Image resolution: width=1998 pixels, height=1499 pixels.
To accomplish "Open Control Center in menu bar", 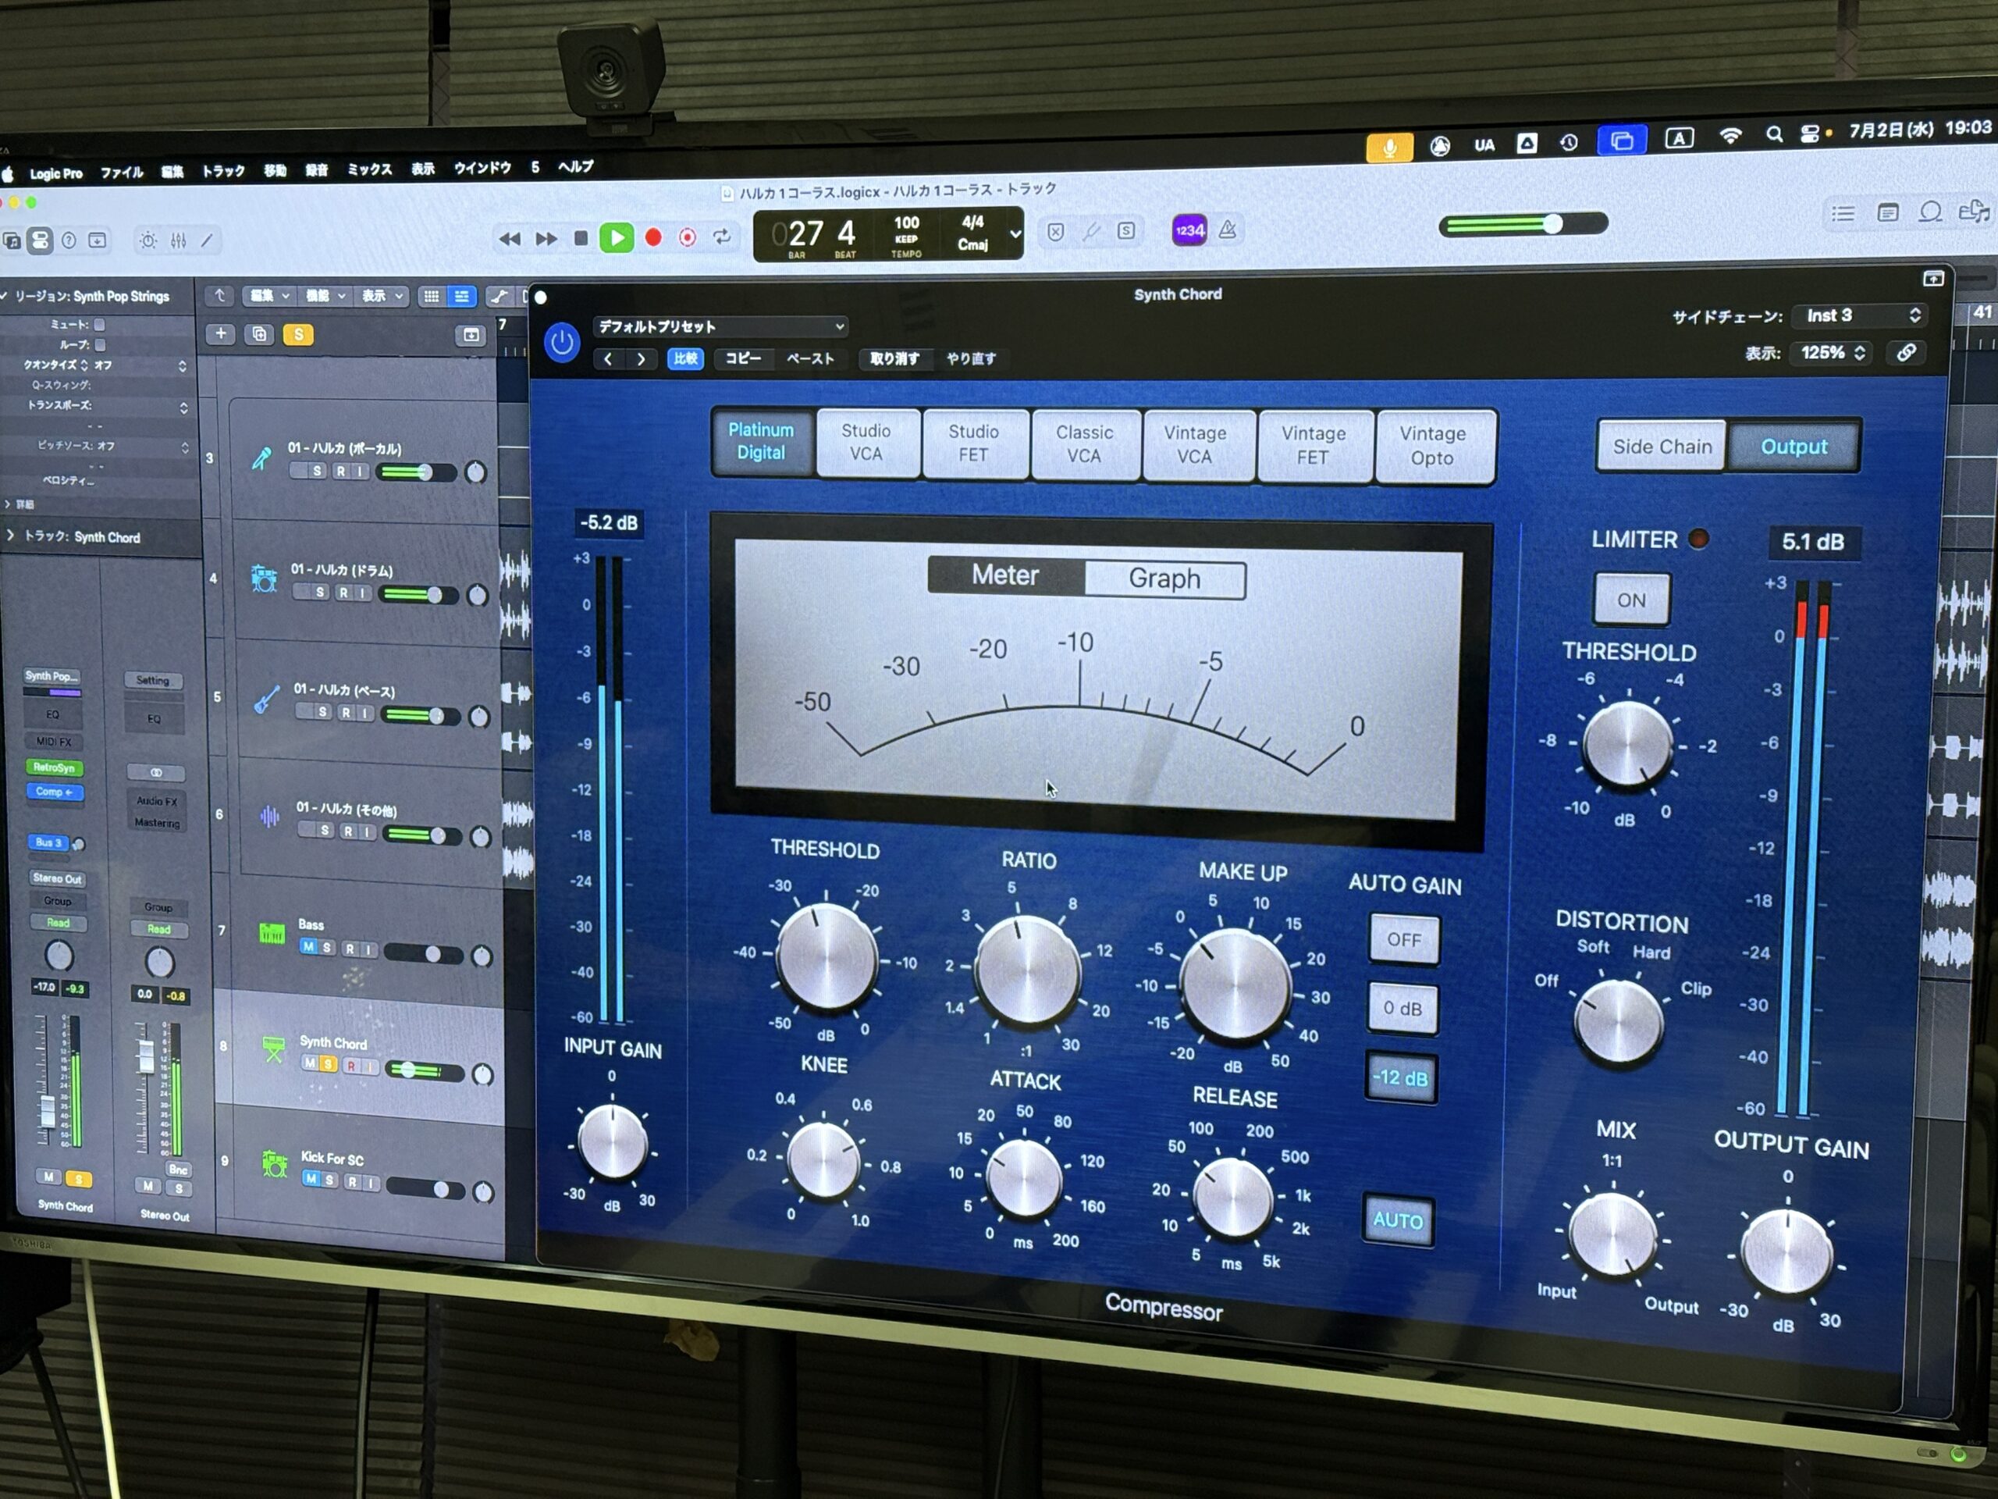I will coord(1810,134).
